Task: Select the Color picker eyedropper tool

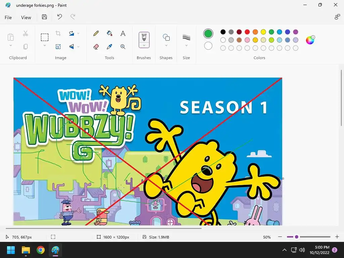Action: [110, 46]
